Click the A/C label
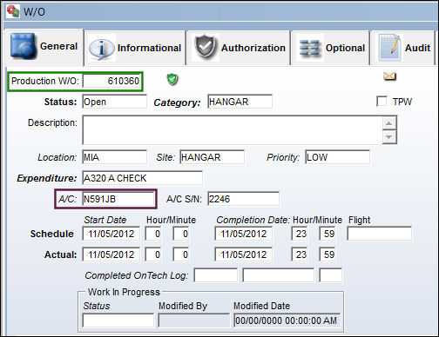This screenshot has height=337, width=439. pyautogui.click(x=67, y=199)
